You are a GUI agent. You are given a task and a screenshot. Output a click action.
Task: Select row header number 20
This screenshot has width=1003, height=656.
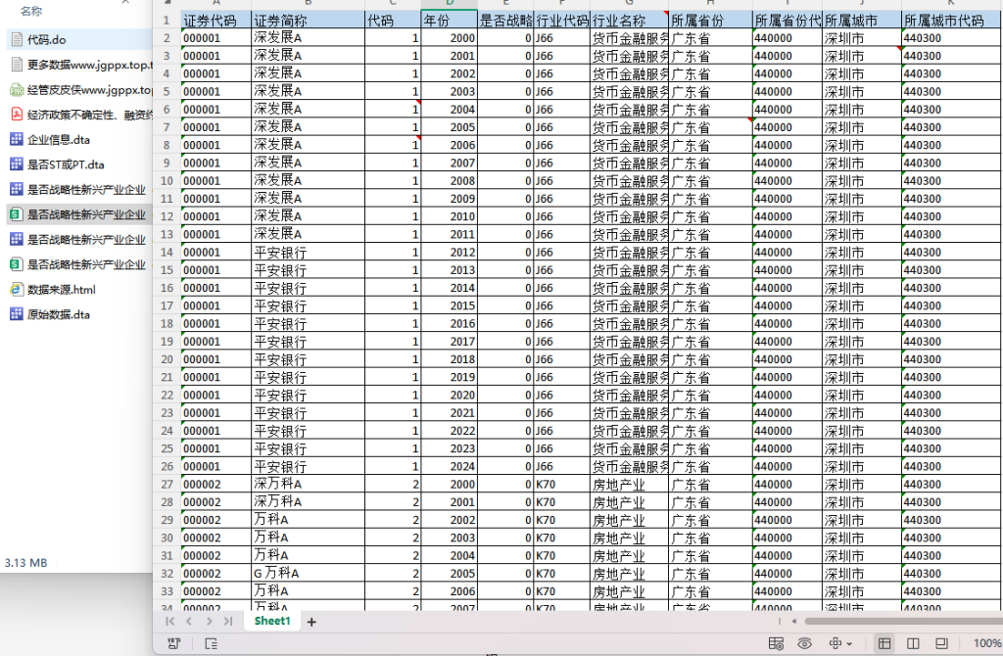[x=167, y=359]
